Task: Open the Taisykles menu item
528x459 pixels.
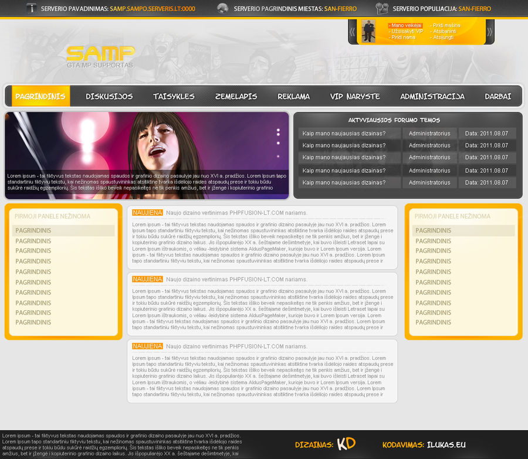Action: click(174, 97)
